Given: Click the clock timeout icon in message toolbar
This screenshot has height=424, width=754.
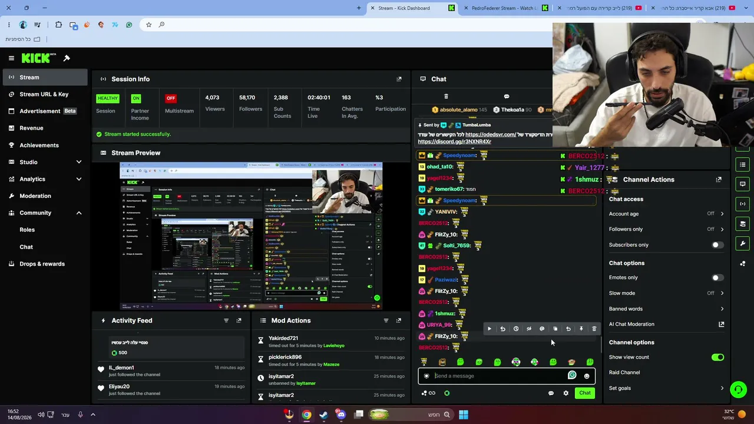Looking at the screenshot, I should coord(516,329).
